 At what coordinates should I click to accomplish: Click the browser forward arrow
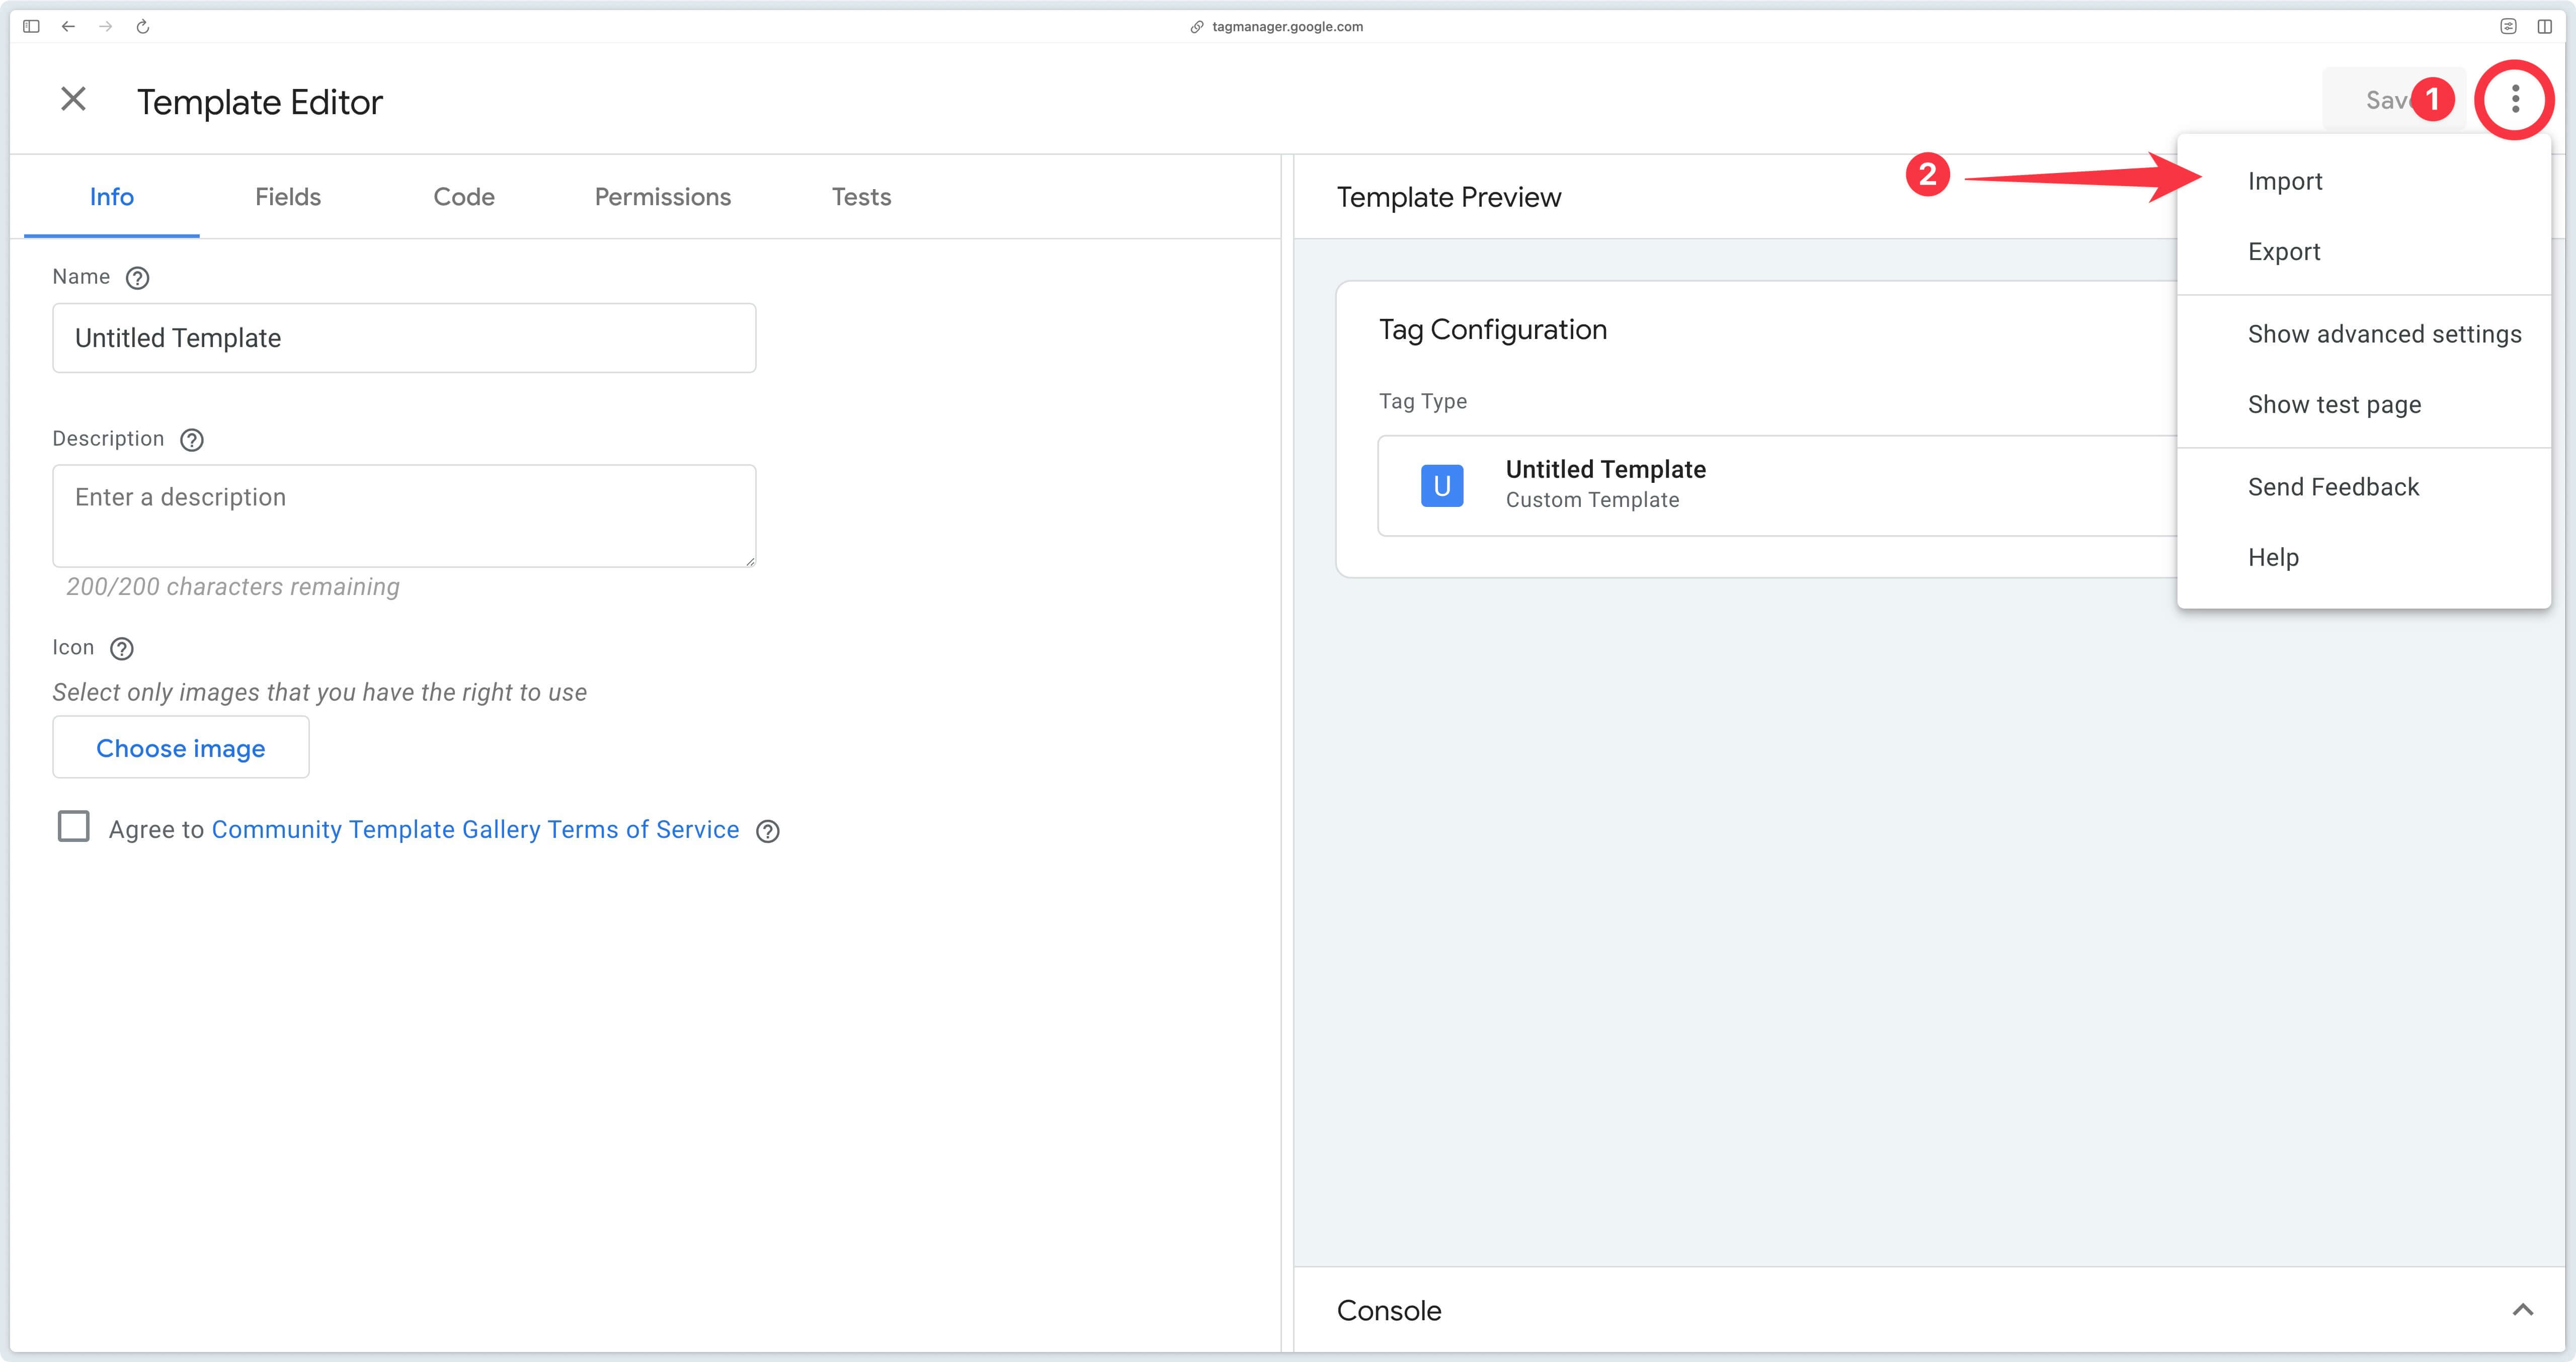106,26
